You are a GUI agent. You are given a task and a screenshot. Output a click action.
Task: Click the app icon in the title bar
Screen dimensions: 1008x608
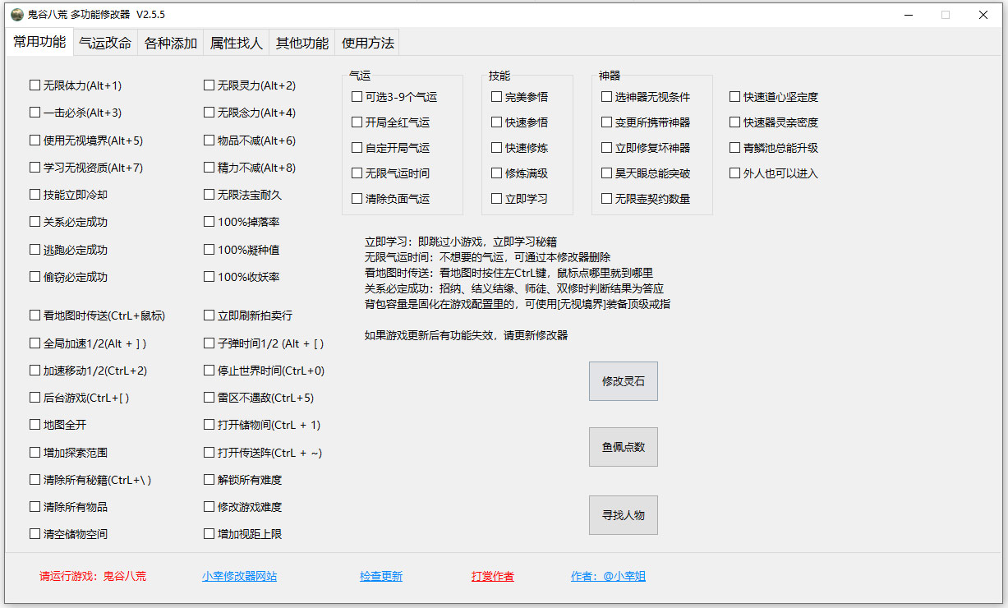point(18,14)
